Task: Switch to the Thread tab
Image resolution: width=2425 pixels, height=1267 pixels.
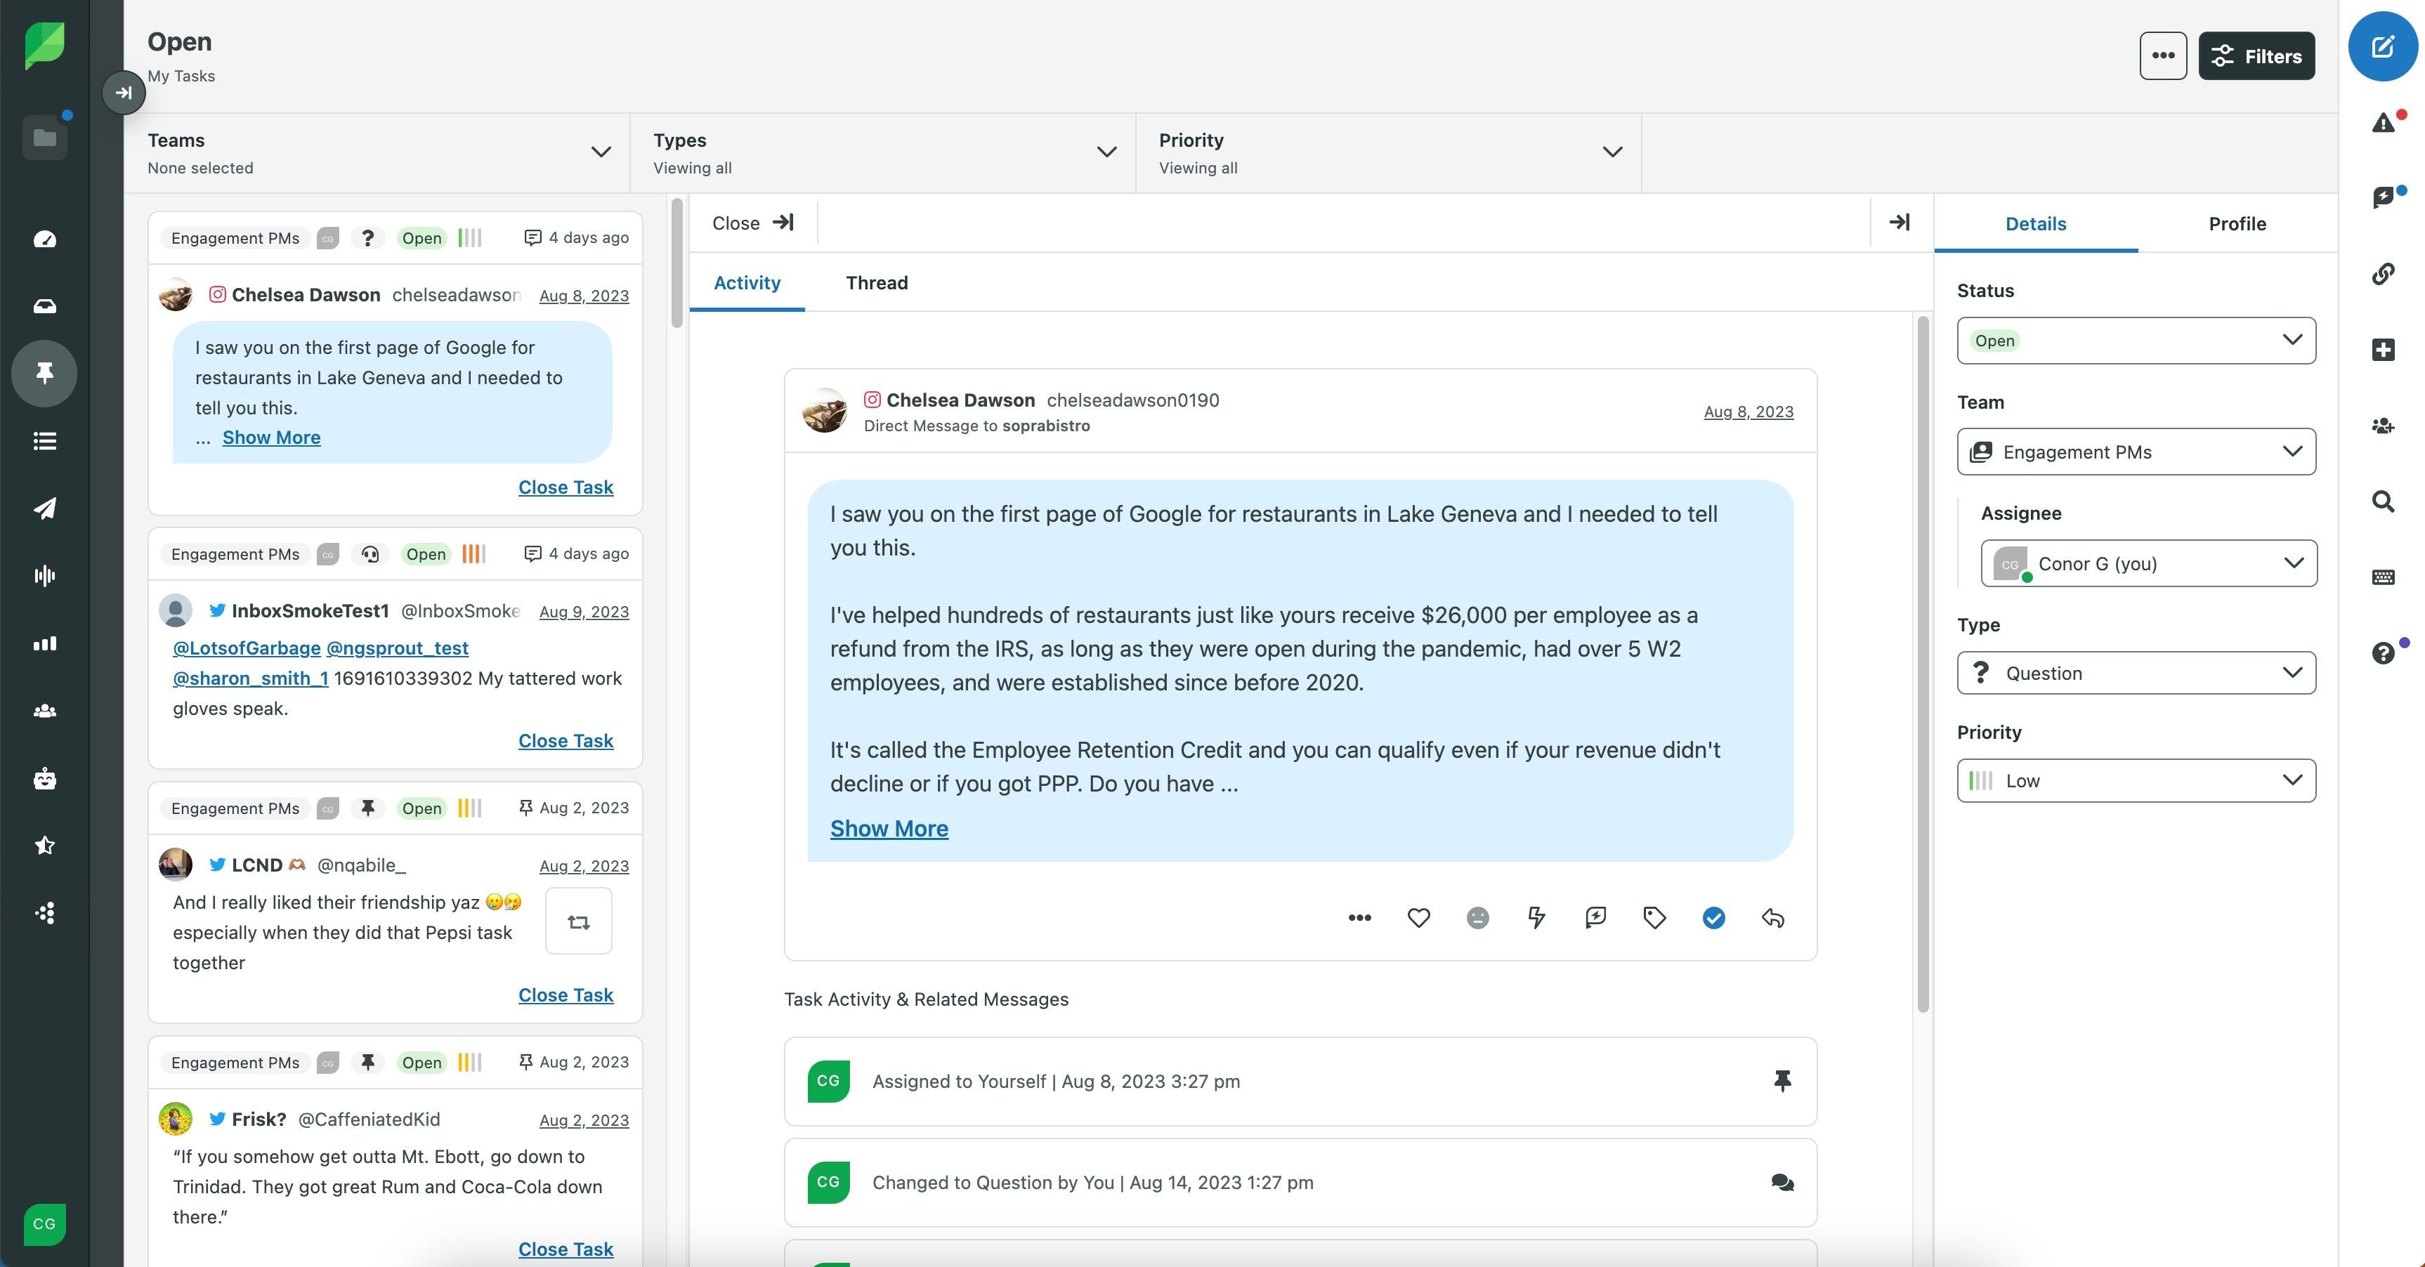Action: [875, 282]
